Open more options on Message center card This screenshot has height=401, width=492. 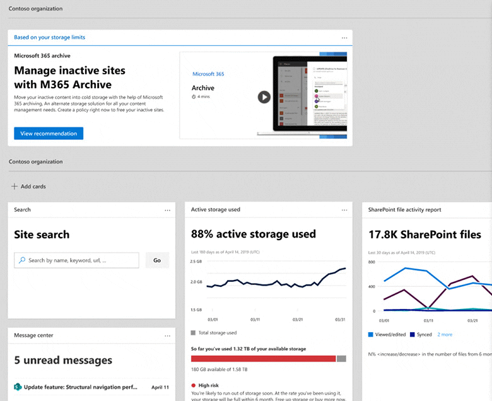pyautogui.click(x=168, y=336)
